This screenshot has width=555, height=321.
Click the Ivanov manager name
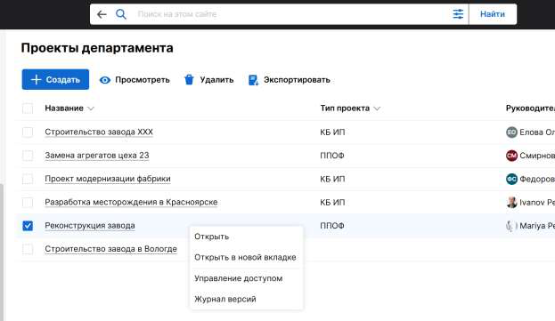click(x=537, y=203)
